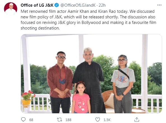Retweet this post using the arrows icon
This screenshot has height=123, width=166.
60,120
